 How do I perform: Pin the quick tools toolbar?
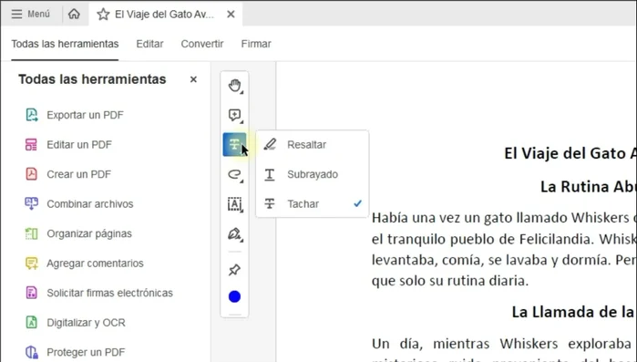pyautogui.click(x=234, y=270)
